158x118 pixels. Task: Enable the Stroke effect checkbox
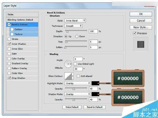(x=10, y=39)
